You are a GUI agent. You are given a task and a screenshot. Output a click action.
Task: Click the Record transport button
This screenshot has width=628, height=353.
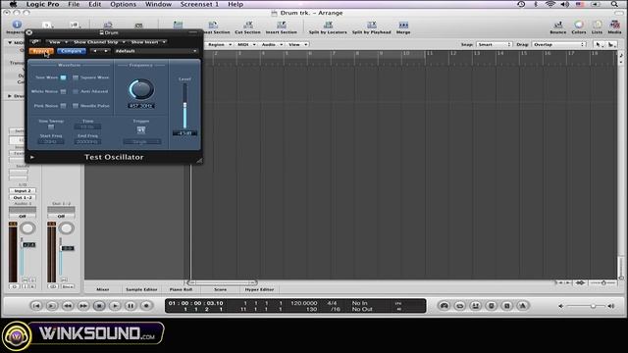pos(146,306)
